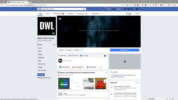Image resolution: width=178 pixels, height=100 pixels.
Task: Click the Share button under cover
Action: click(x=76, y=50)
